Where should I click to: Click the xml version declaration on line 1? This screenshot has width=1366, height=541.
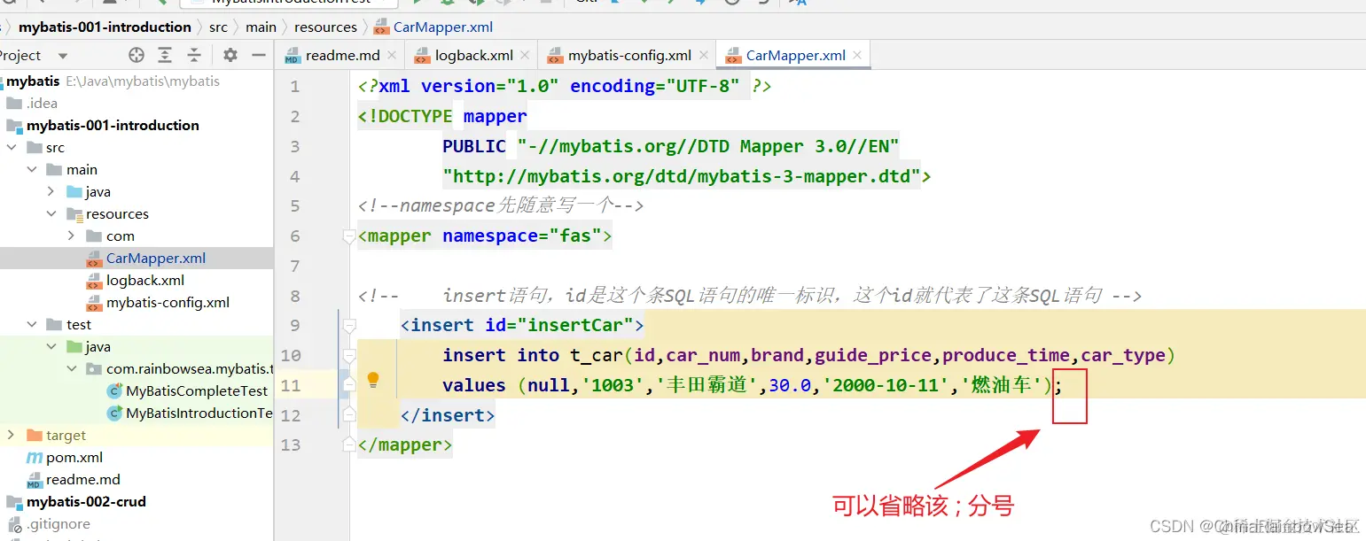(x=565, y=86)
